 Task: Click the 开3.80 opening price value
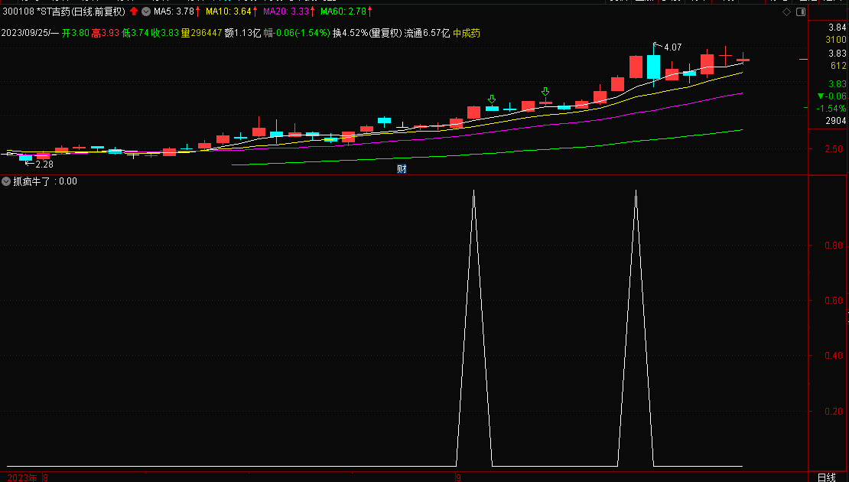(x=75, y=33)
